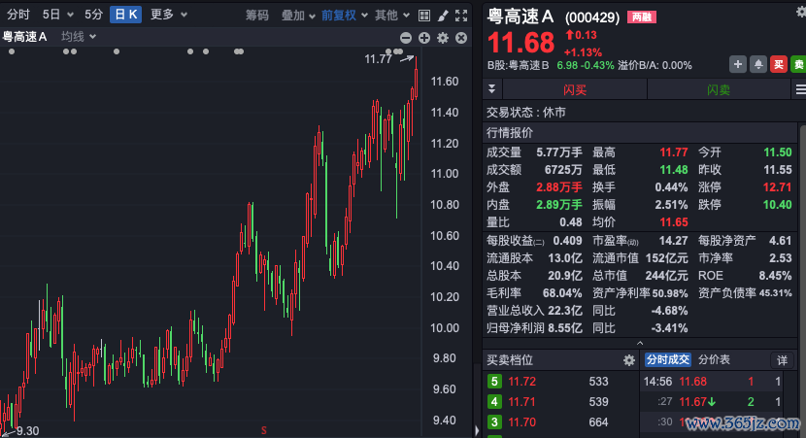Open the 均线 moving average dropdown
Image resolution: width=806 pixels, height=438 pixels.
point(78,37)
